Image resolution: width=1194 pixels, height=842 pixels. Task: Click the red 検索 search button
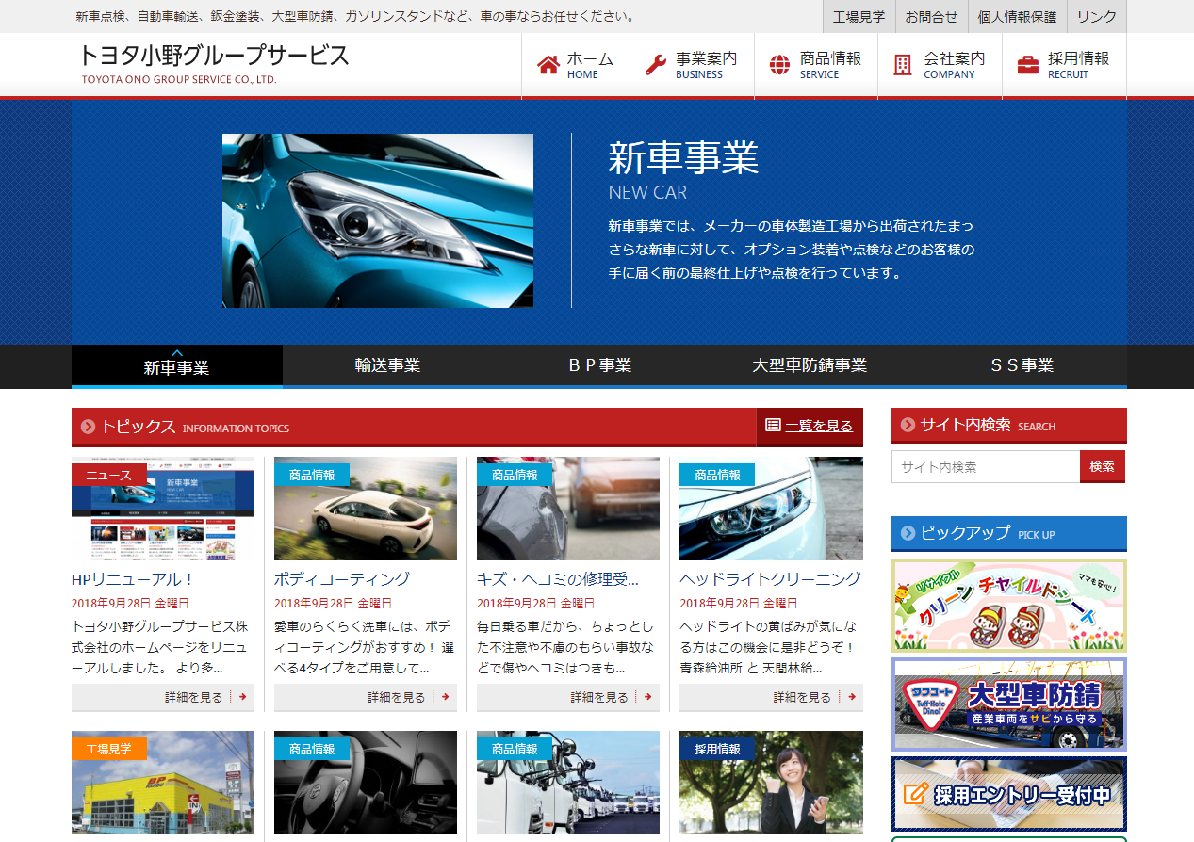1103,467
